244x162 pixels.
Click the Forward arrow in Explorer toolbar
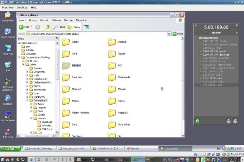pyautogui.click(x=38, y=27)
